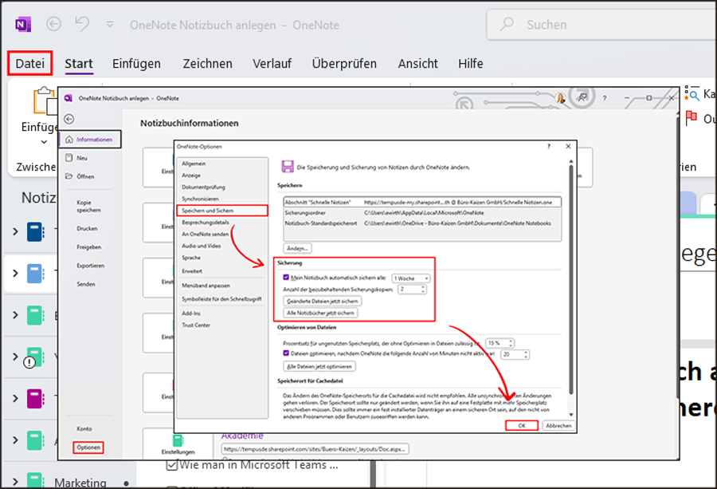Click the options dialog vertical scrollbar
This screenshot has width=717, height=489.
pos(570,279)
